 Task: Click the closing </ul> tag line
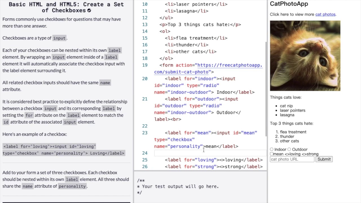coord(166,18)
